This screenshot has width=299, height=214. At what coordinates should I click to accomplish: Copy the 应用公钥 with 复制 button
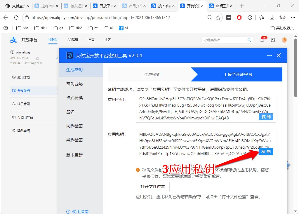(x=266, y=117)
